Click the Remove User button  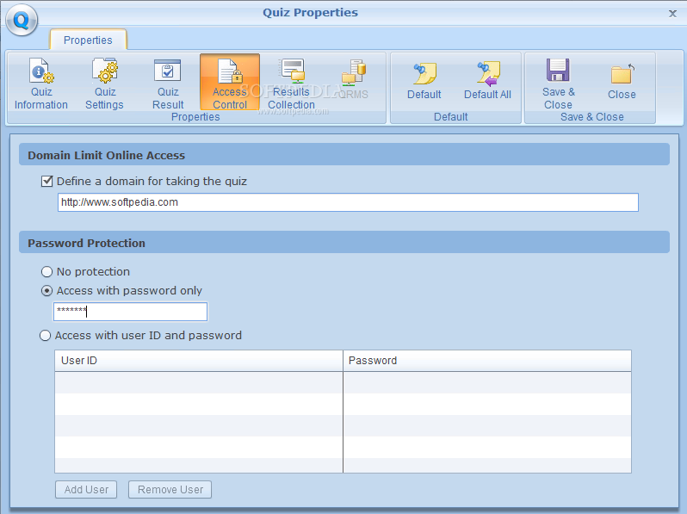170,489
